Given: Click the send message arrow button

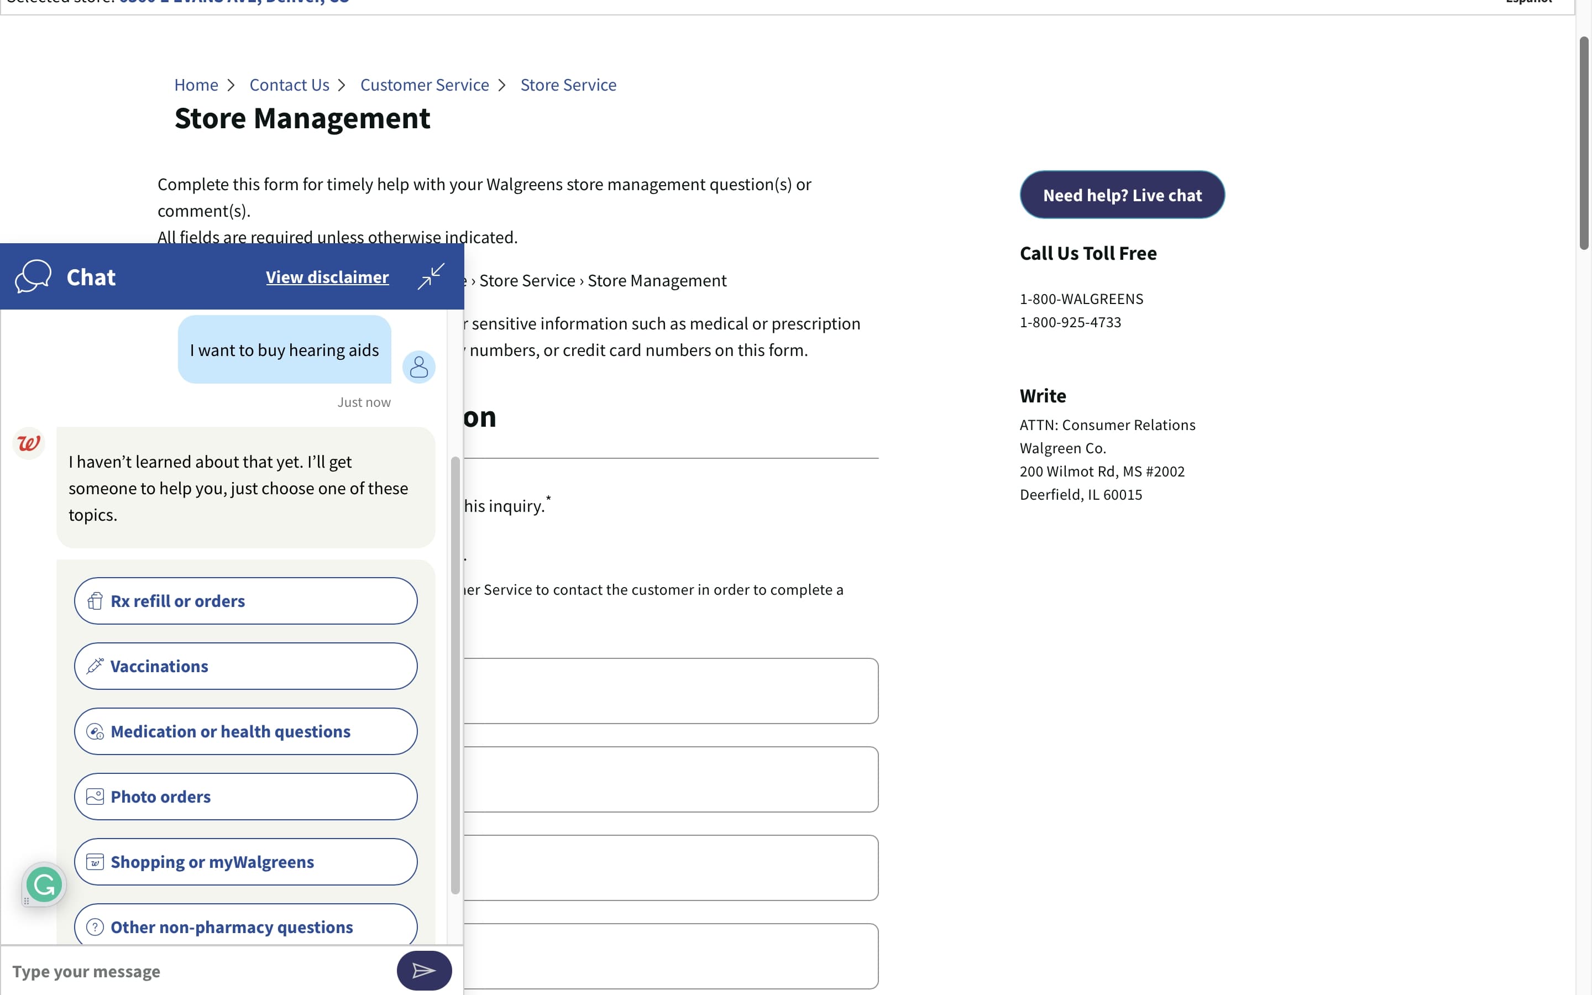Looking at the screenshot, I should 423,970.
